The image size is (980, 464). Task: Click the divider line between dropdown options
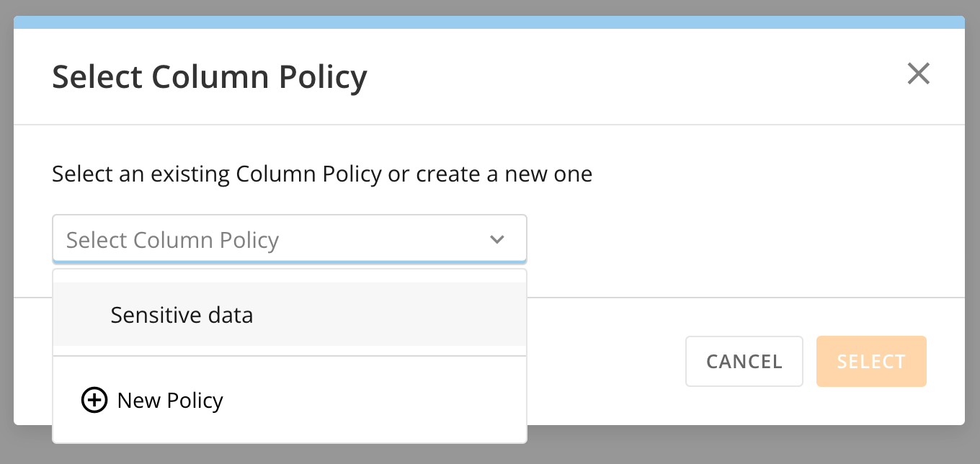[290, 356]
